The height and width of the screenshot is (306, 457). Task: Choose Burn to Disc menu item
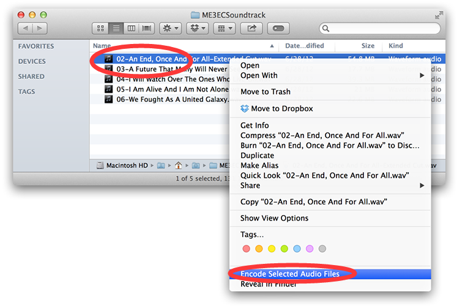[330, 145]
